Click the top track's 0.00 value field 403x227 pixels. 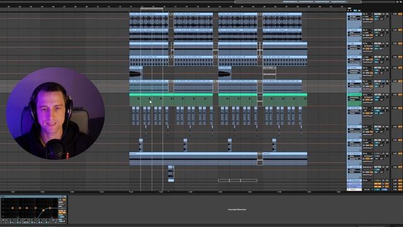395,14
